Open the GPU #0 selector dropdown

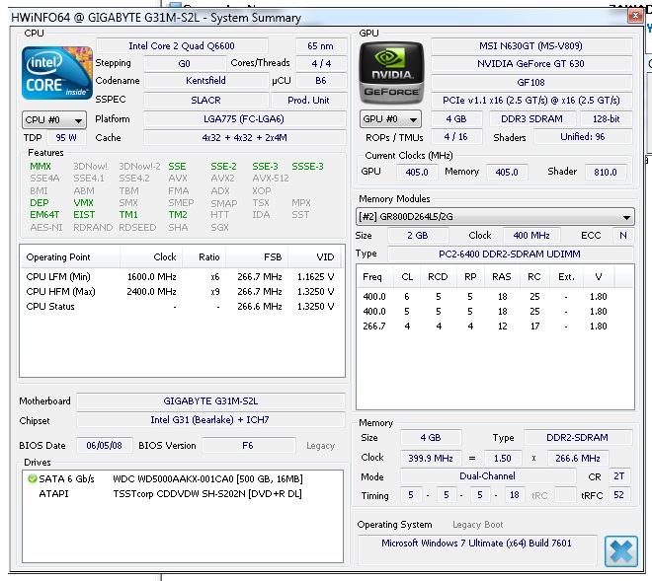point(390,119)
